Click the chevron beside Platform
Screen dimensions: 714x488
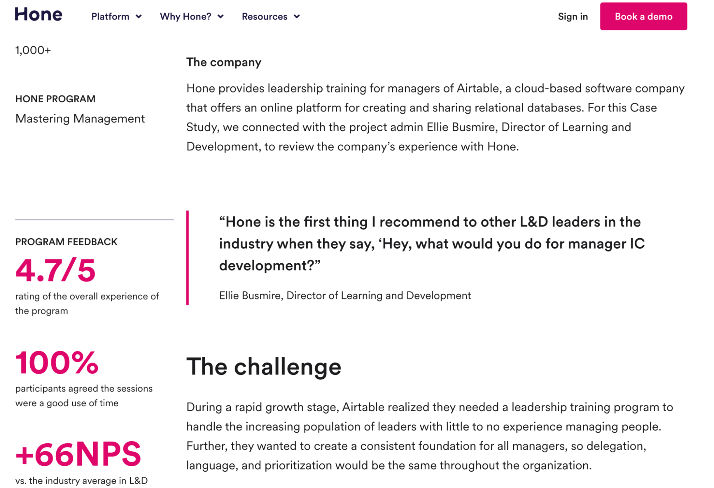[139, 16]
